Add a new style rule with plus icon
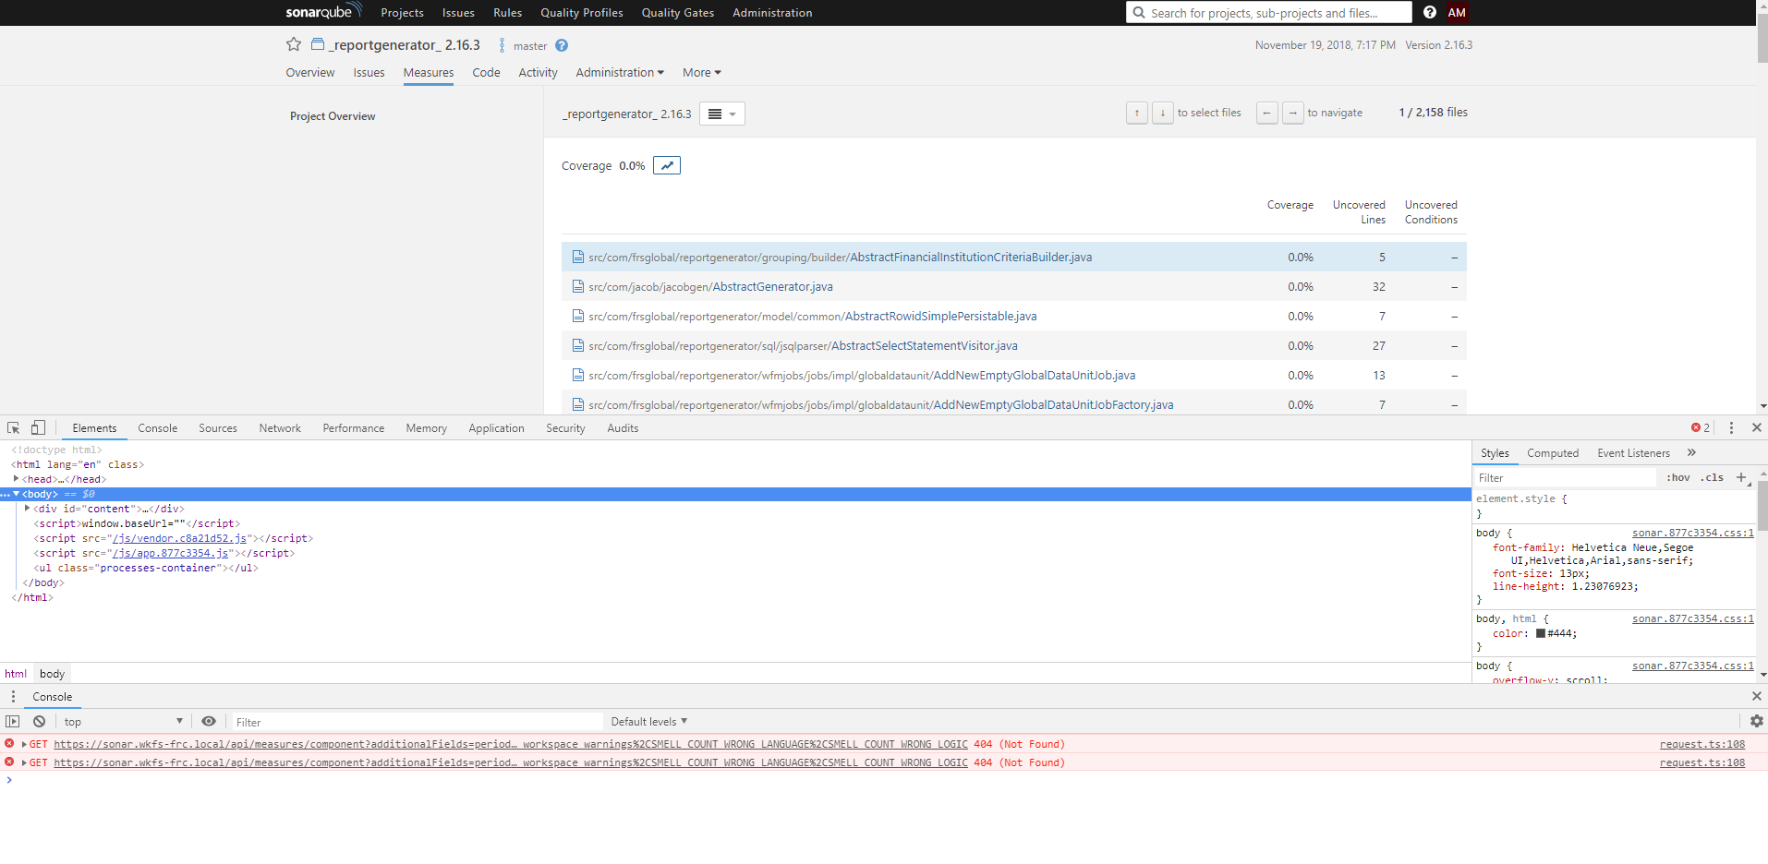The width and height of the screenshot is (1768, 864). click(1741, 477)
